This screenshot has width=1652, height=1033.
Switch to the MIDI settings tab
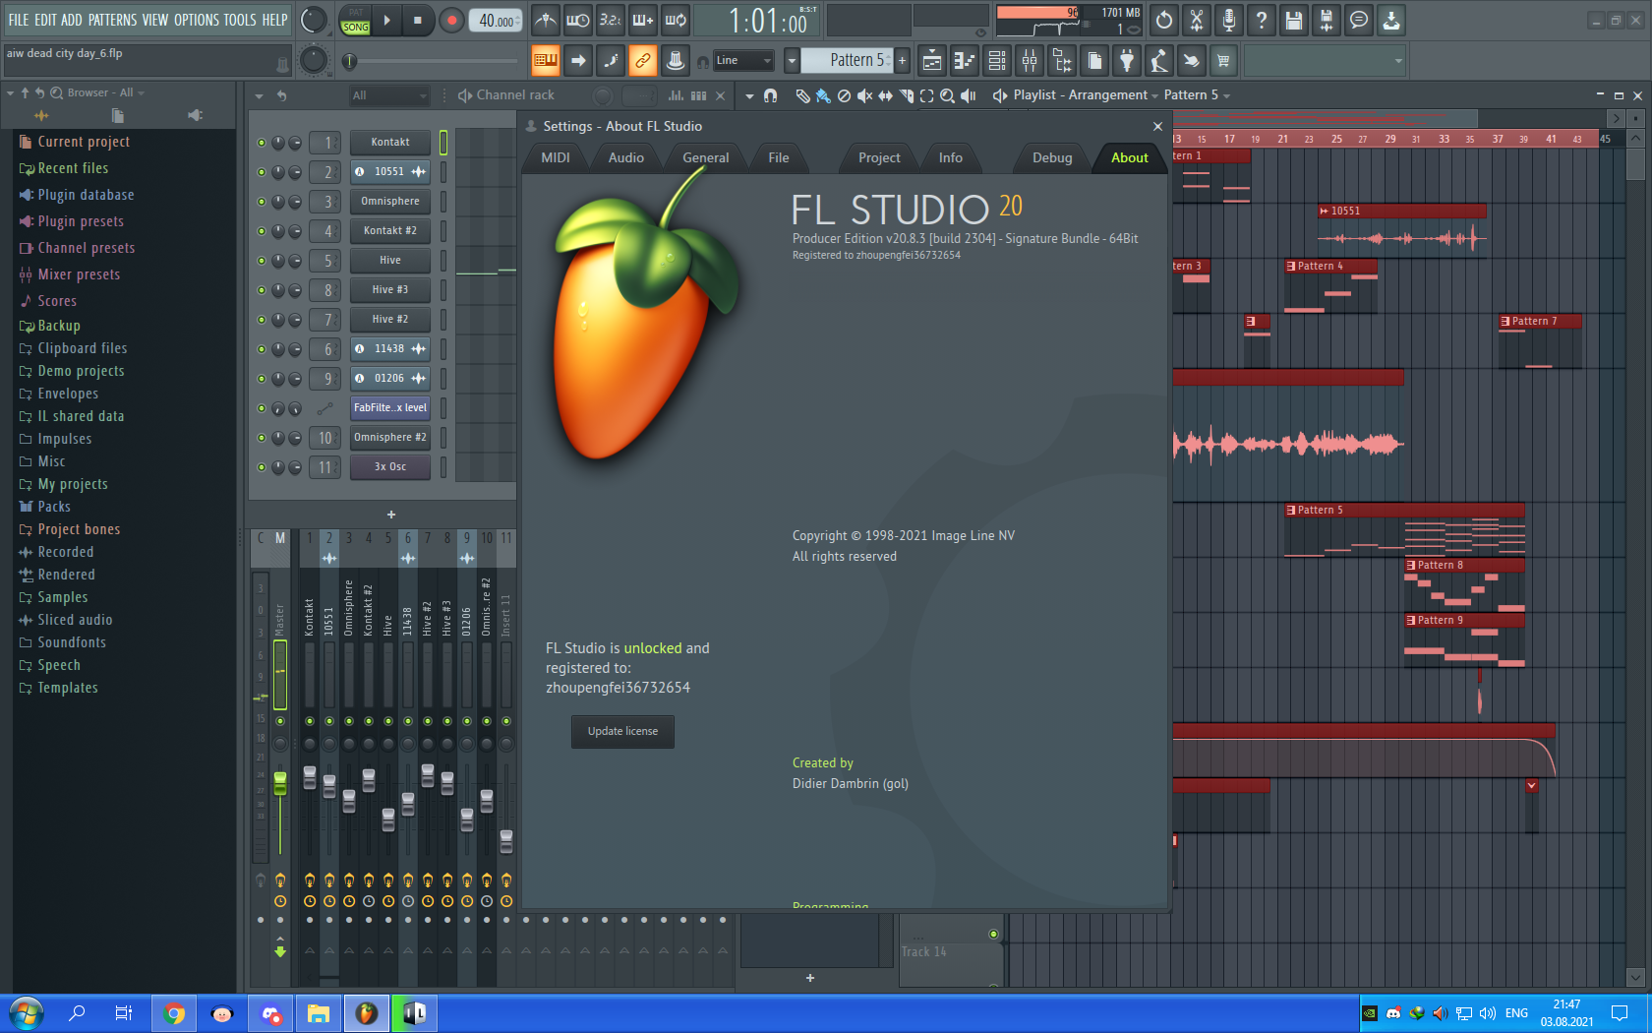click(556, 157)
